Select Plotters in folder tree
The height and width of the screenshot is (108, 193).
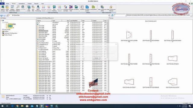(x=6, y=31)
